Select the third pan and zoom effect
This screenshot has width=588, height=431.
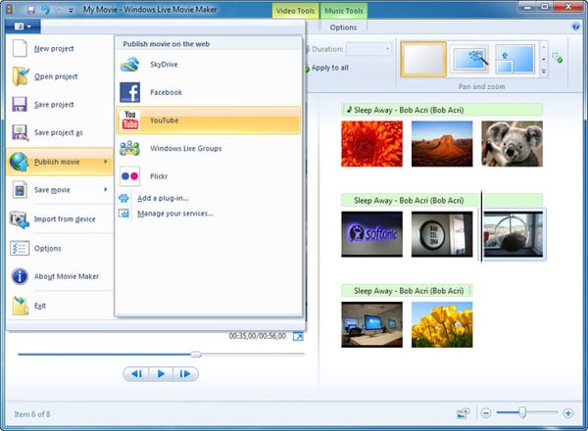514,59
